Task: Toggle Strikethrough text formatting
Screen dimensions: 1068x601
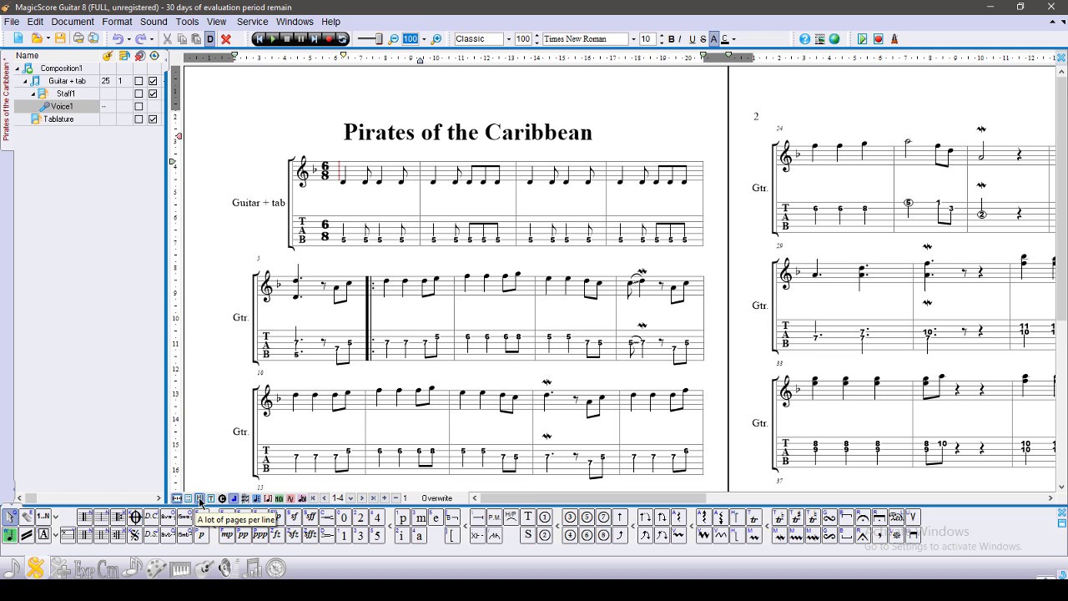Action: point(703,39)
